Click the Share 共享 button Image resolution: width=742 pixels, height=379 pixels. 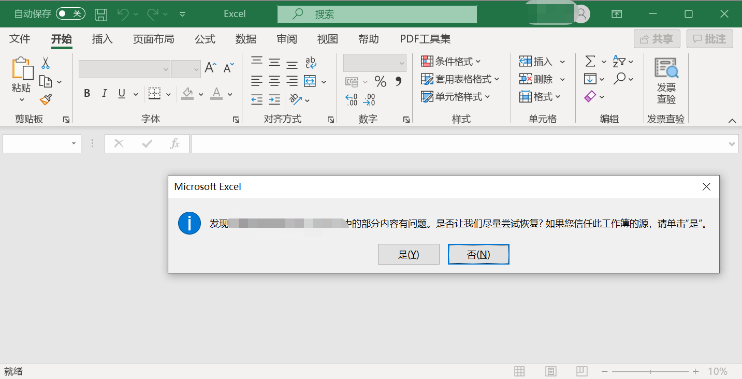[657, 39]
